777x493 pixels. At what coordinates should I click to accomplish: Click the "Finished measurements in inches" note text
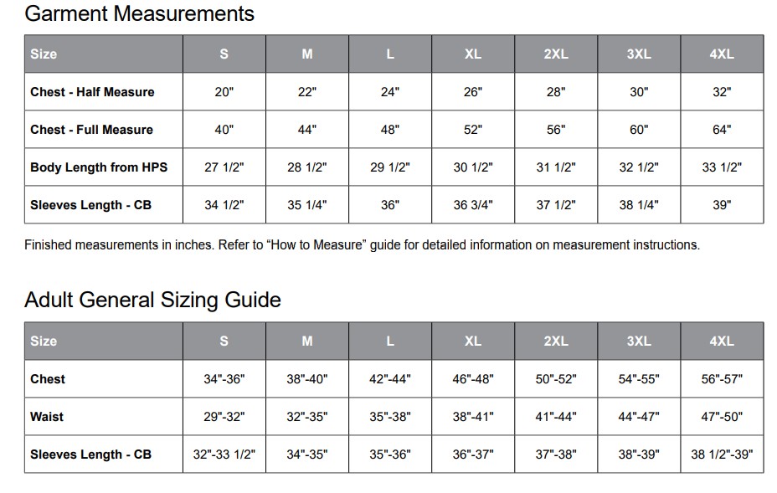pyautogui.click(x=362, y=245)
